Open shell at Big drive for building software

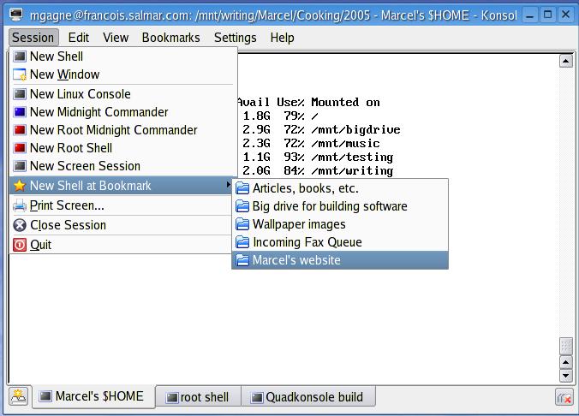point(340,206)
